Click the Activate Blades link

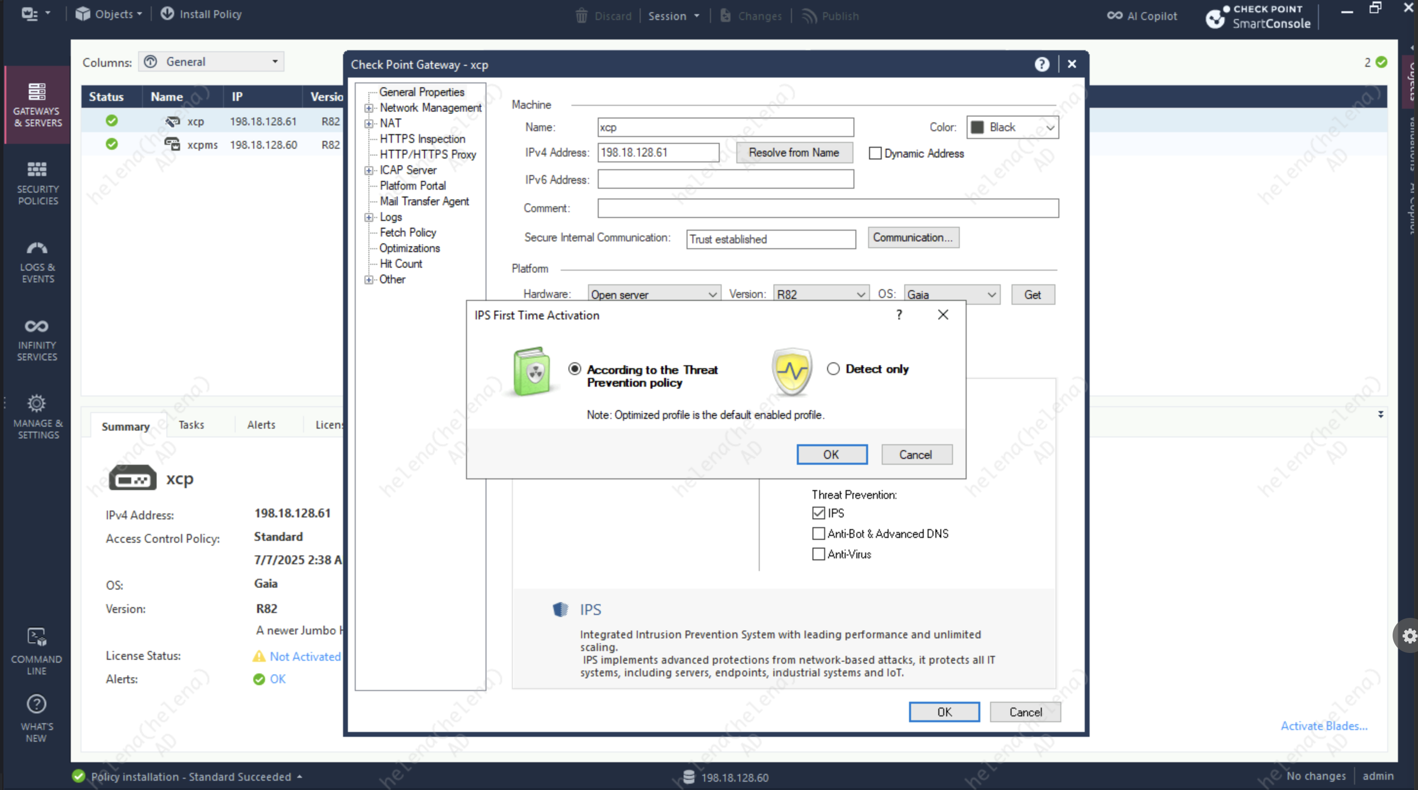point(1323,726)
